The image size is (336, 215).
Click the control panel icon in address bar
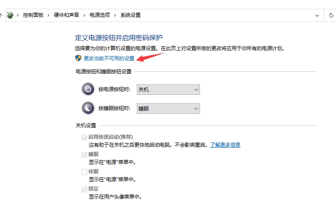click(x=10, y=15)
